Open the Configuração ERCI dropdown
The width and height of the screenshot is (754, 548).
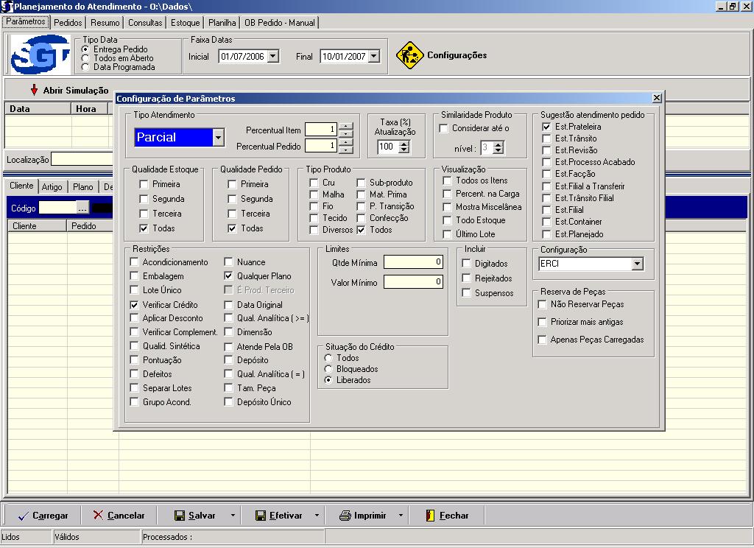coord(637,264)
